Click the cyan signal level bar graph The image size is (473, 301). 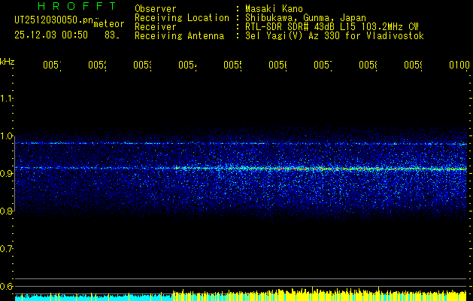[93, 297]
